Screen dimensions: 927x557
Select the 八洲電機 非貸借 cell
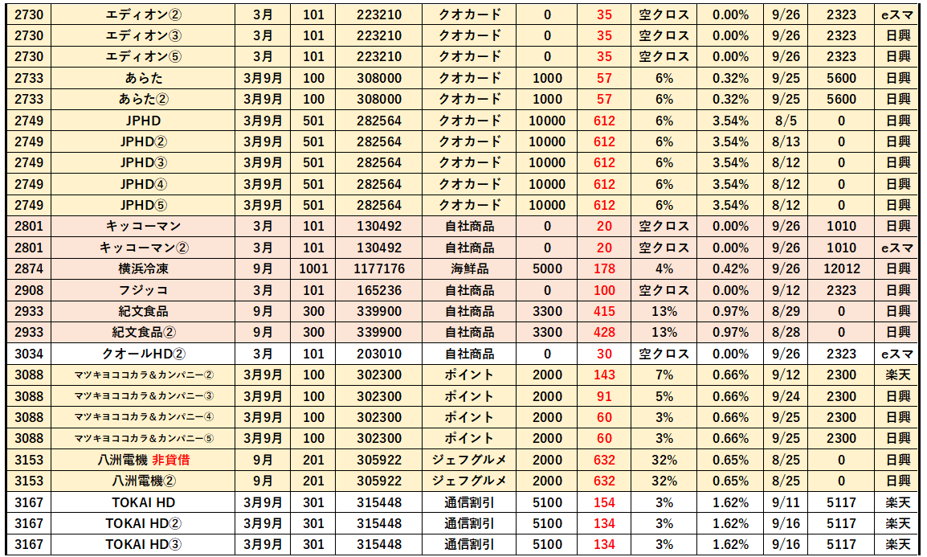tap(143, 460)
